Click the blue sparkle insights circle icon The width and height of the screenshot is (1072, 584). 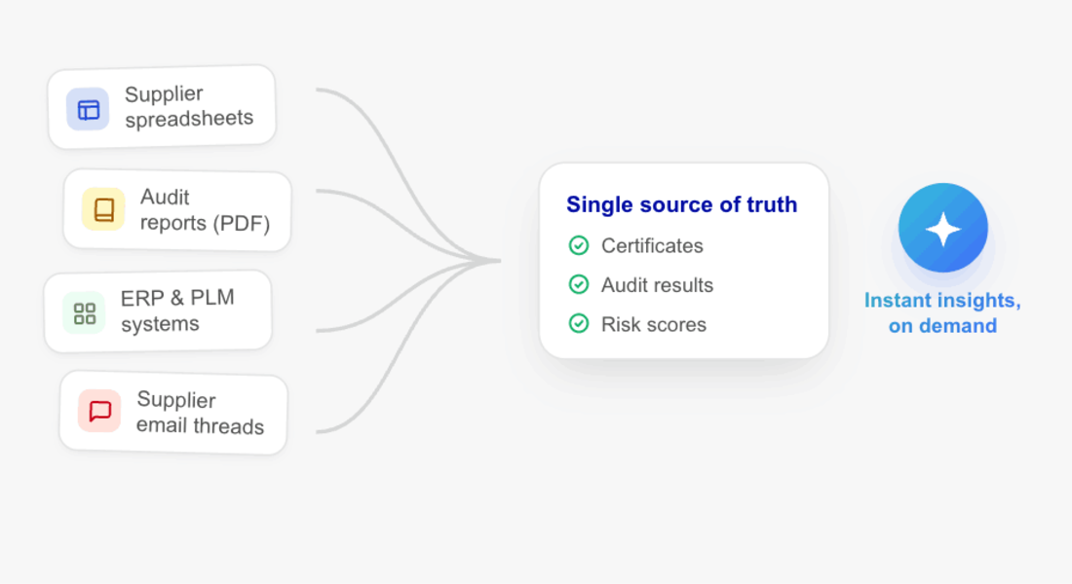tap(942, 228)
